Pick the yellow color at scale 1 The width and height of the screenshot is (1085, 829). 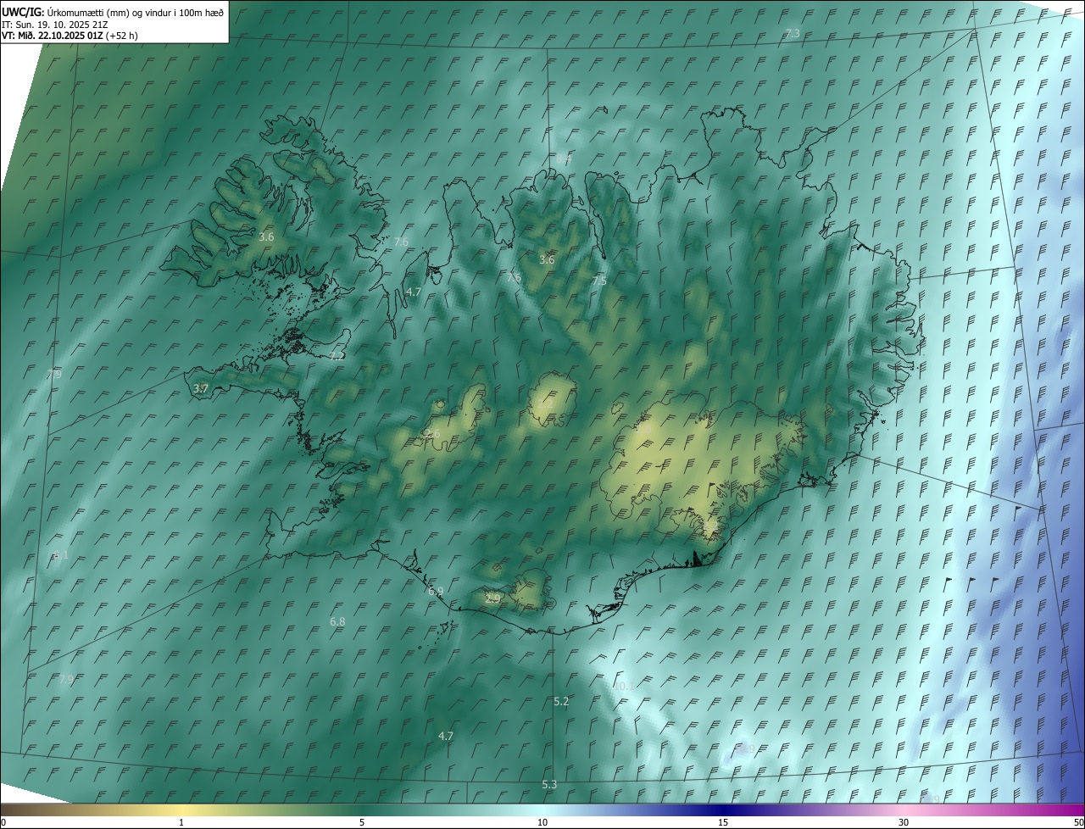coord(181,810)
